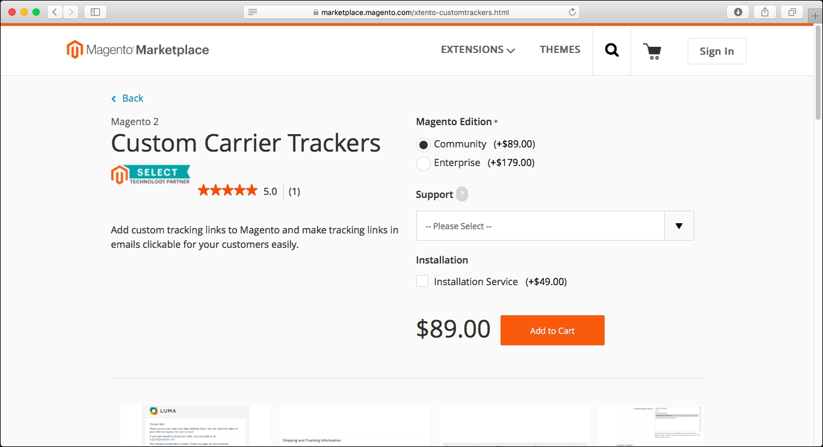Open the Themes menu item
Viewport: 823px width, 447px height.
[559, 50]
